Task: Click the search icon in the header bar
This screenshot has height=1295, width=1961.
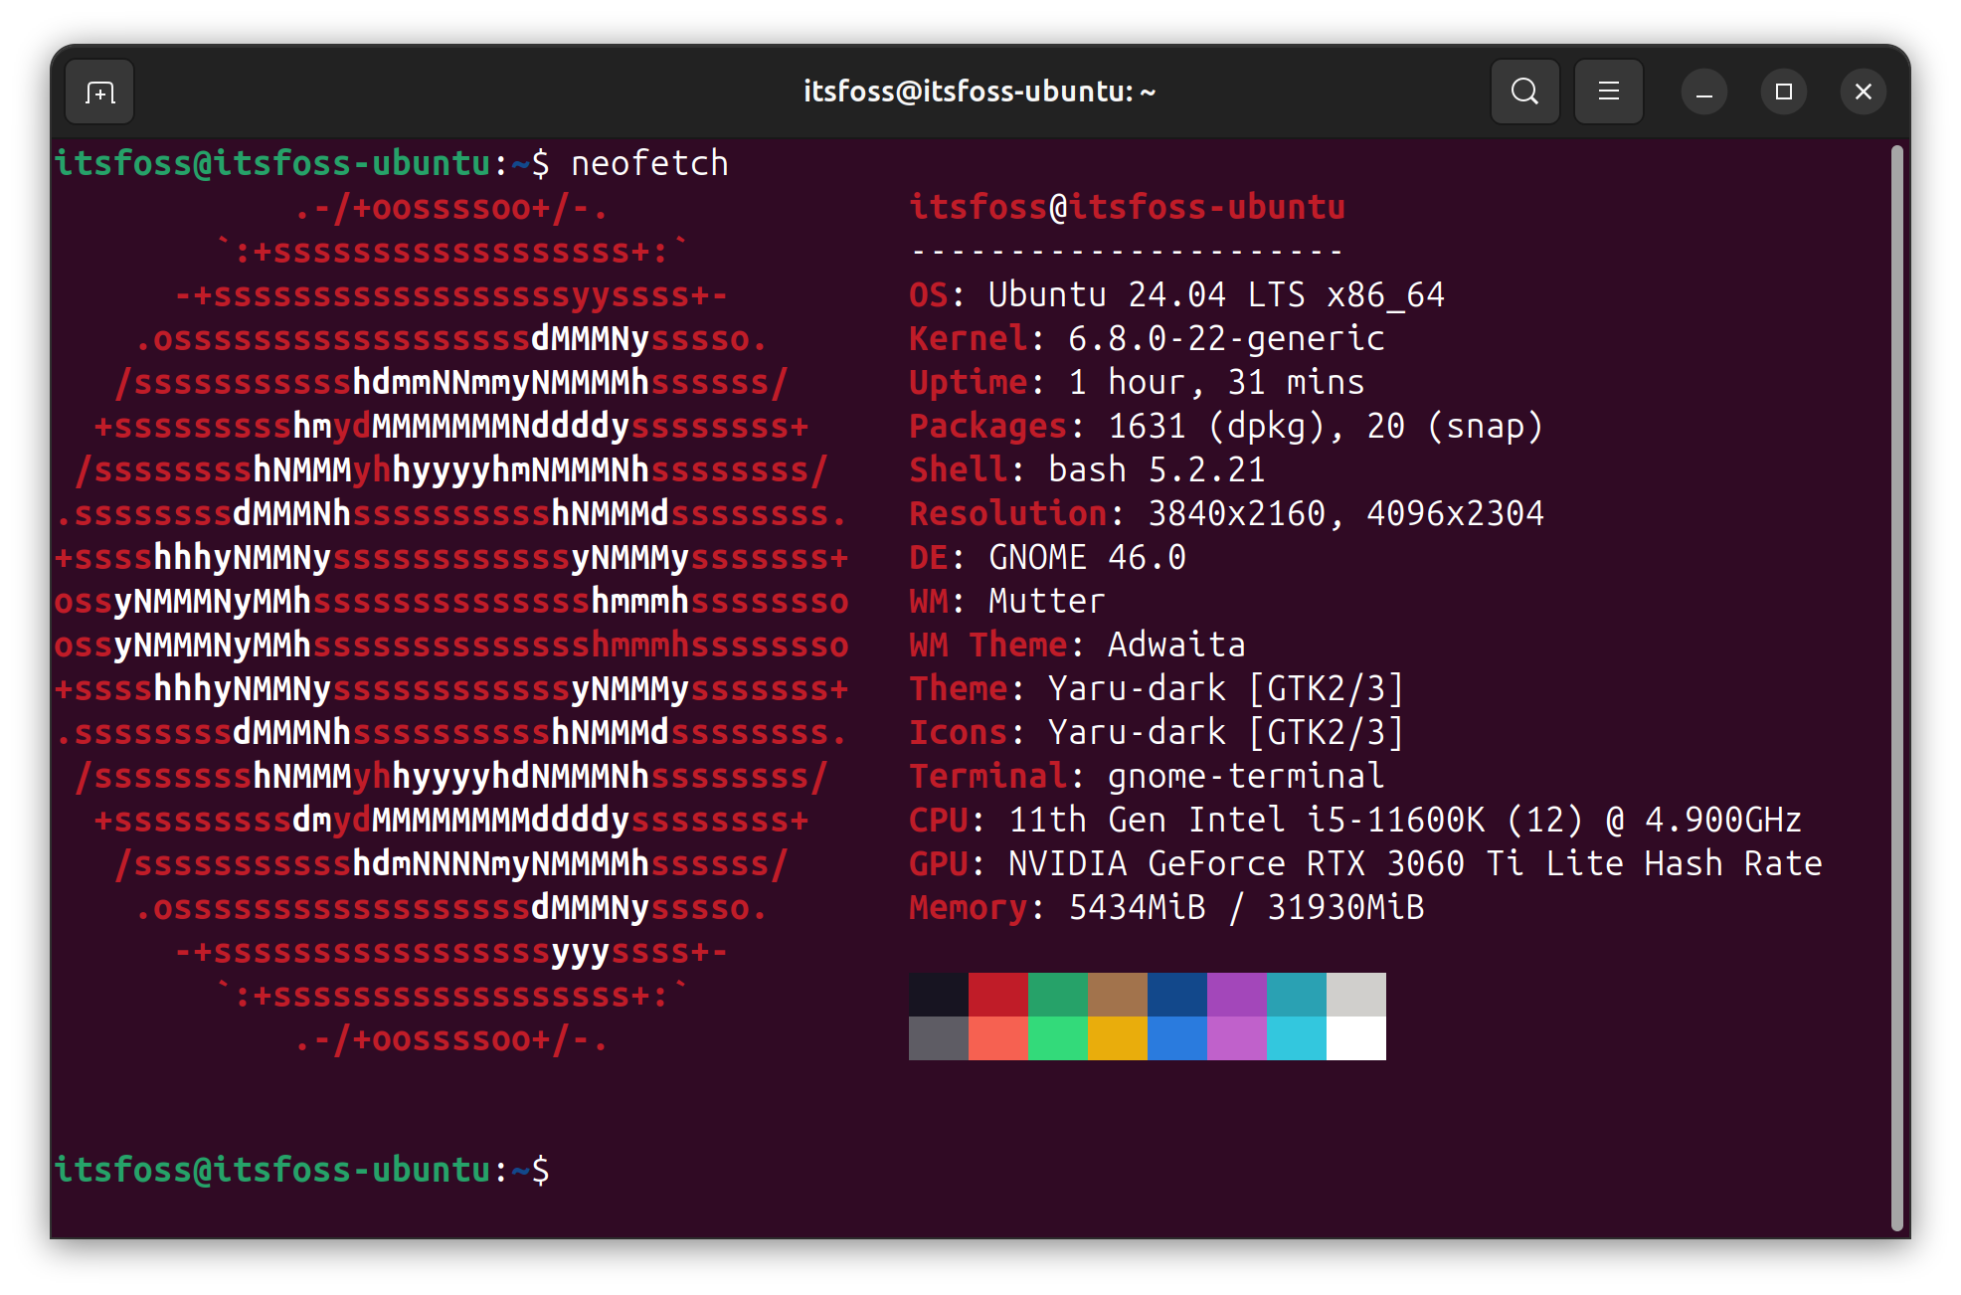Action: pos(1524,91)
